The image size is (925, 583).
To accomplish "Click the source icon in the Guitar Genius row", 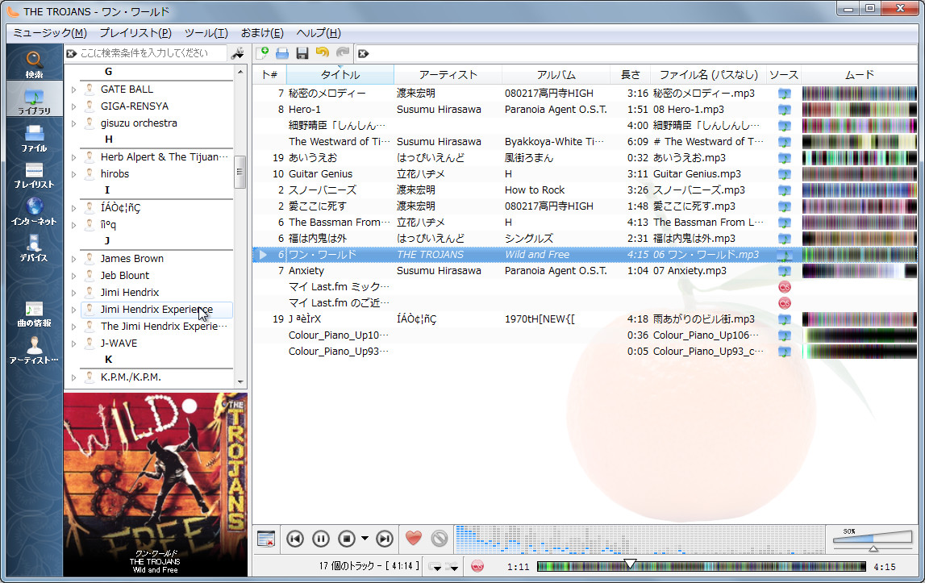I will [785, 174].
